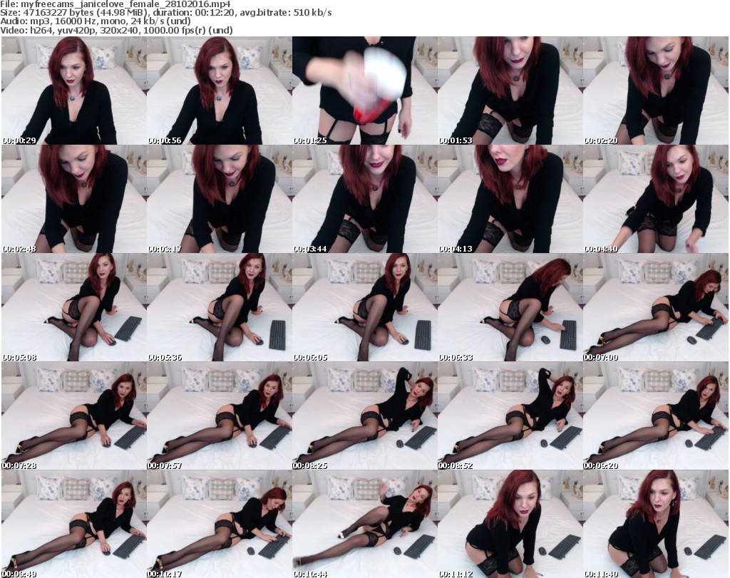The width and height of the screenshot is (730, 578).
Task: Select the thumbnail stamped 00:03:44
Action: [x=364, y=199]
